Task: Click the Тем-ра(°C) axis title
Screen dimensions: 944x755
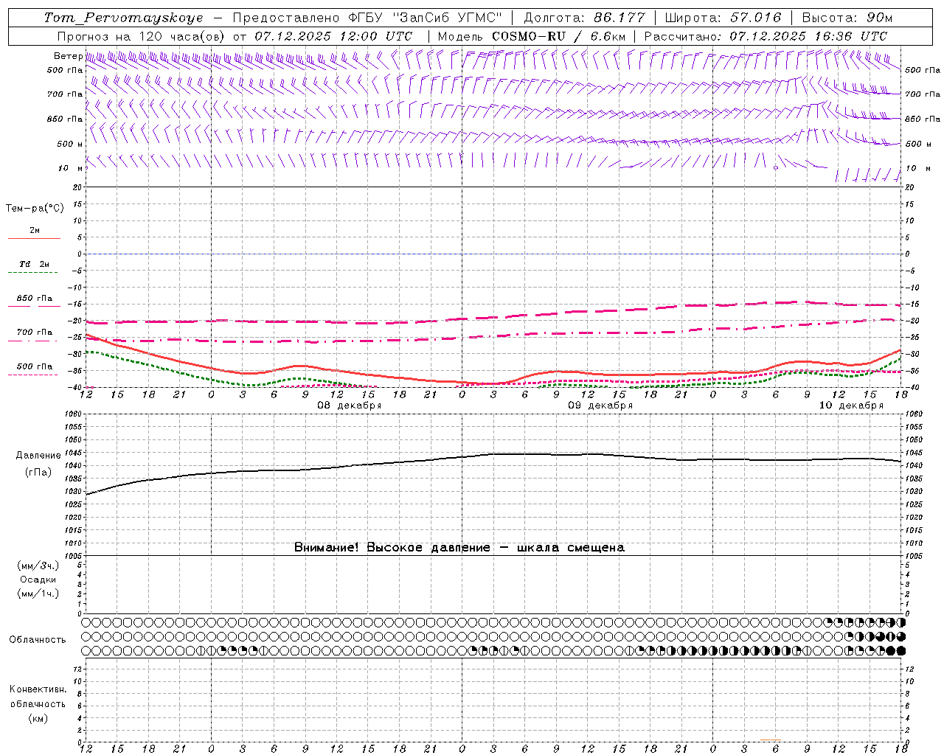Action: (x=35, y=209)
